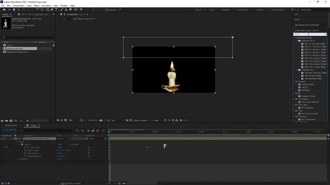330x185 pixels.
Task: Collapse the Animation Presets category
Action: 295,38
